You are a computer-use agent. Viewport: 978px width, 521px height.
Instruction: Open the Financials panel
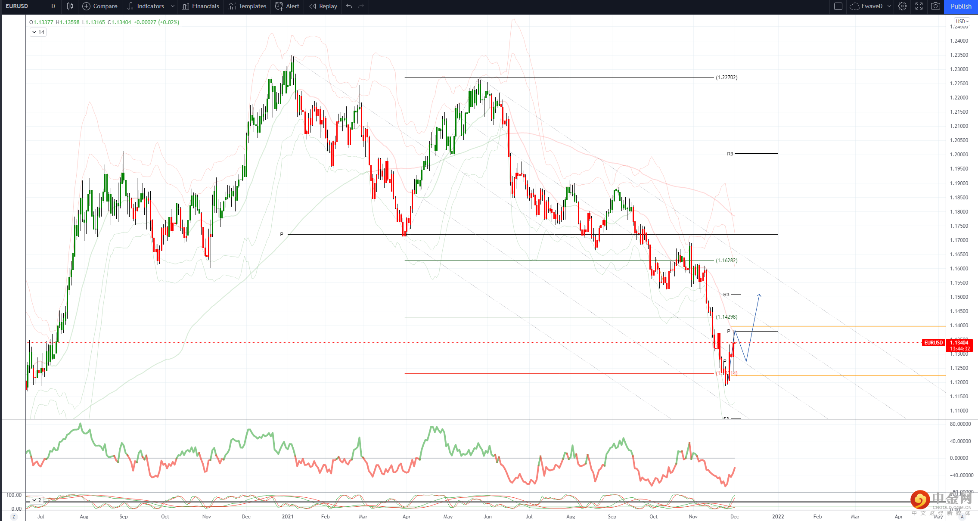point(200,6)
